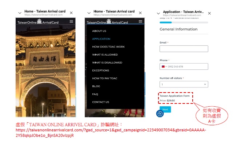Close the leftmost Home tab with X
The image size is (237, 147).
tap(71, 13)
